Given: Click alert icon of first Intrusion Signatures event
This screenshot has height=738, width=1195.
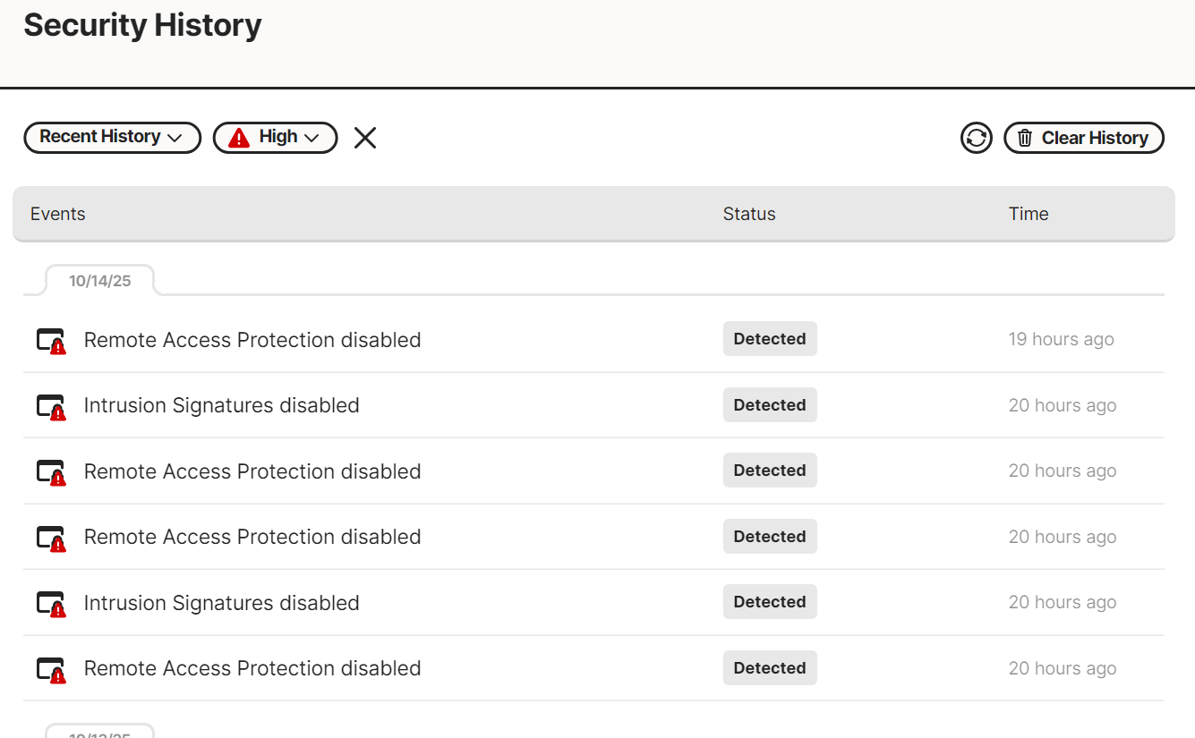Looking at the screenshot, I should [51, 406].
